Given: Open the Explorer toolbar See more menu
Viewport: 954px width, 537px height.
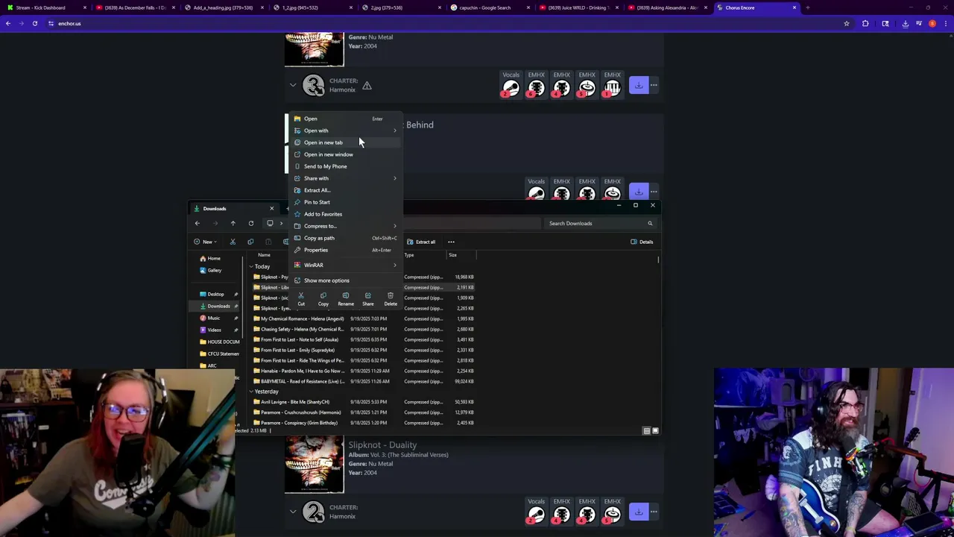Looking at the screenshot, I should 451,242.
